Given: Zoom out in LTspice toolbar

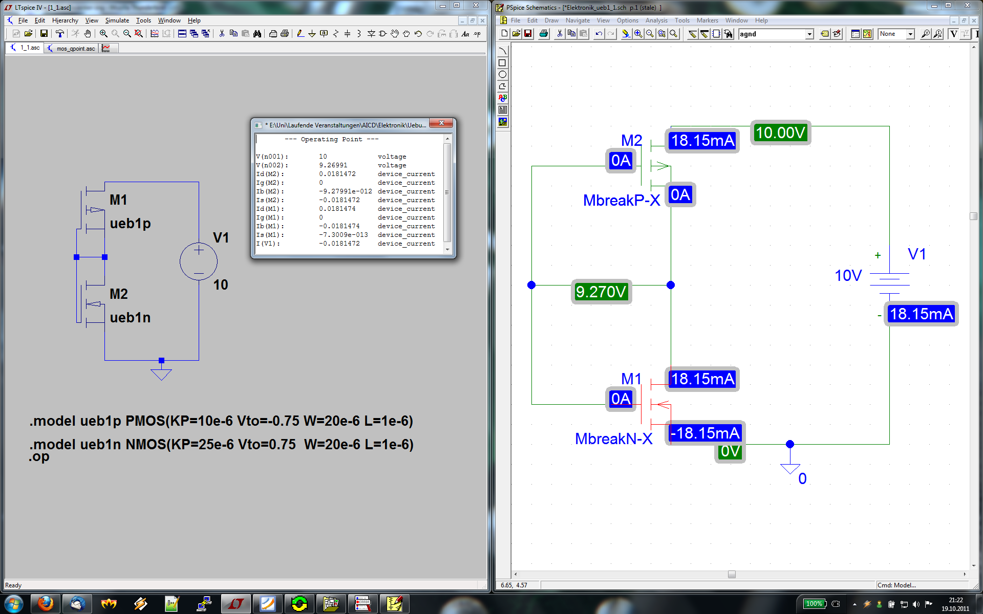Looking at the screenshot, I should click(127, 33).
